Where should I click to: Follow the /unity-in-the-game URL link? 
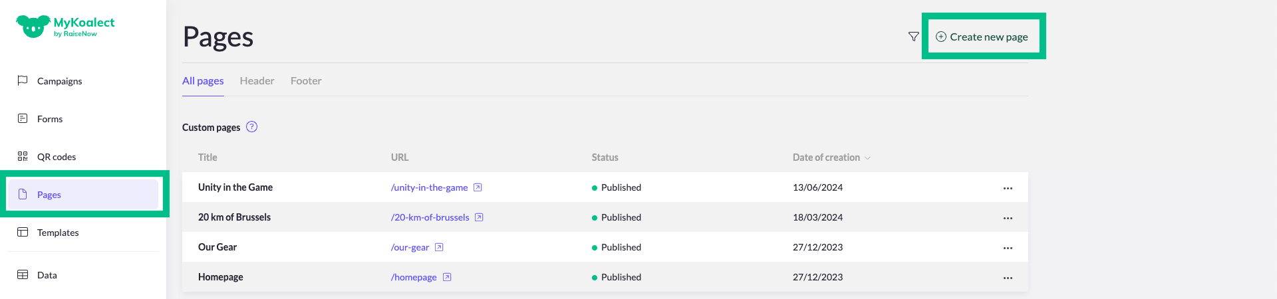click(x=429, y=187)
